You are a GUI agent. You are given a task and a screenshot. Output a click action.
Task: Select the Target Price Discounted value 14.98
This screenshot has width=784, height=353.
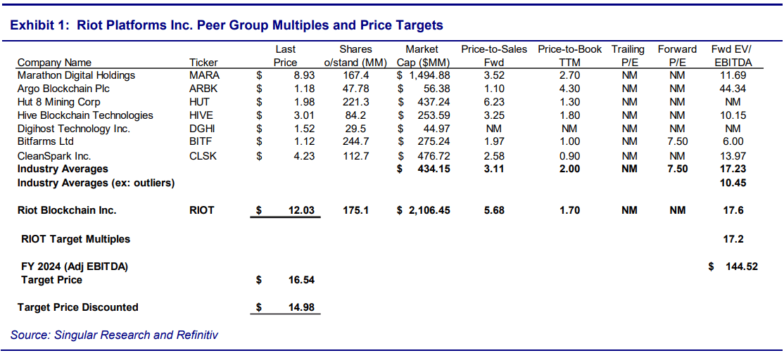(301, 307)
